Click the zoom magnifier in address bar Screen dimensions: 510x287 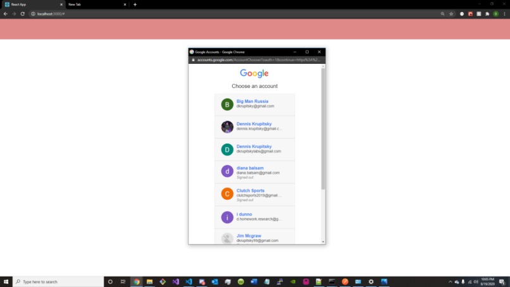(x=443, y=14)
